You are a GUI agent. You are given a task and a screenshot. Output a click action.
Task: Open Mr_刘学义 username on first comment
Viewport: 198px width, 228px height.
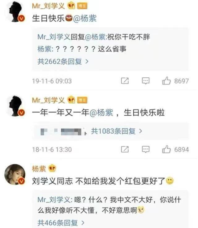[48, 6]
